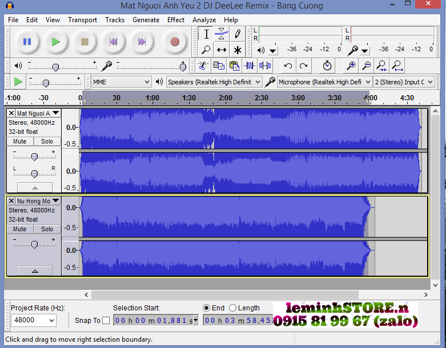This screenshot has width=446, height=348.
Task: Select the Length radio button
Action: 232,308
